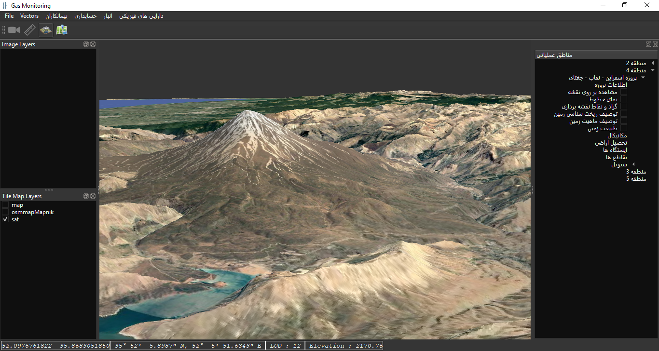Screen dimensions: 659x351
Task: Enable the osmmapMapnik tile layer
Action: 6,212
